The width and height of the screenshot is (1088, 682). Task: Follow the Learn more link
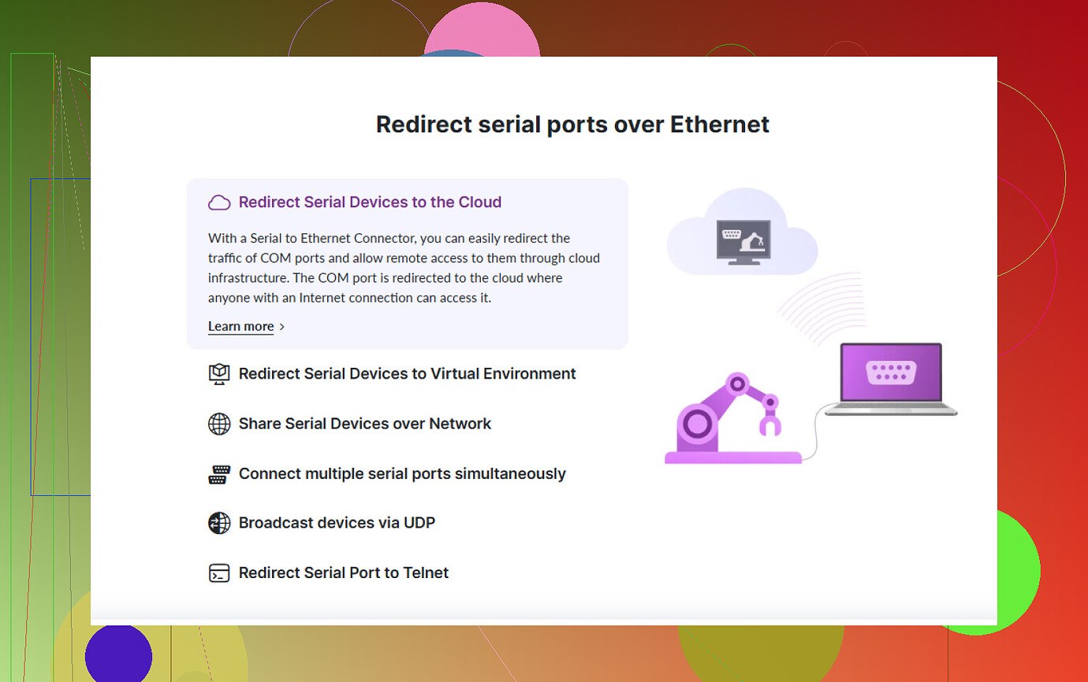pyautogui.click(x=241, y=326)
